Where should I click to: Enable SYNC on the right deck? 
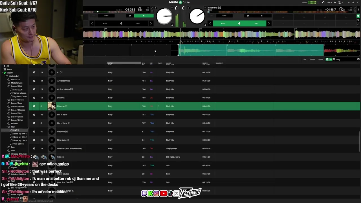(224, 16)
